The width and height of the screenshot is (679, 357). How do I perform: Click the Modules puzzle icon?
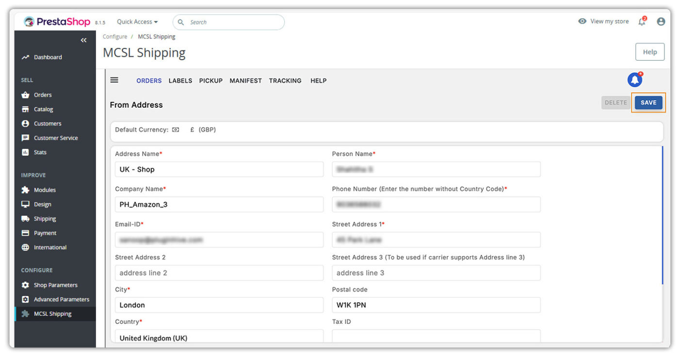pyautogui.click(x=25, y=190)
